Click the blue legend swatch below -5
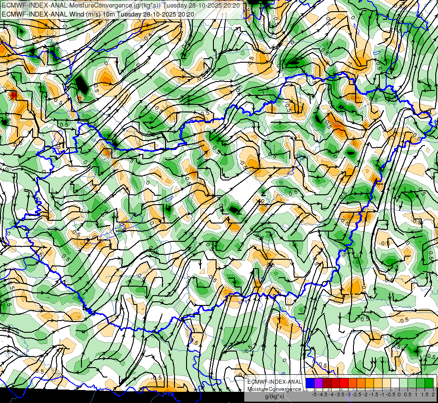The width and height of the screenshot is (438, 403). point(310,383)
